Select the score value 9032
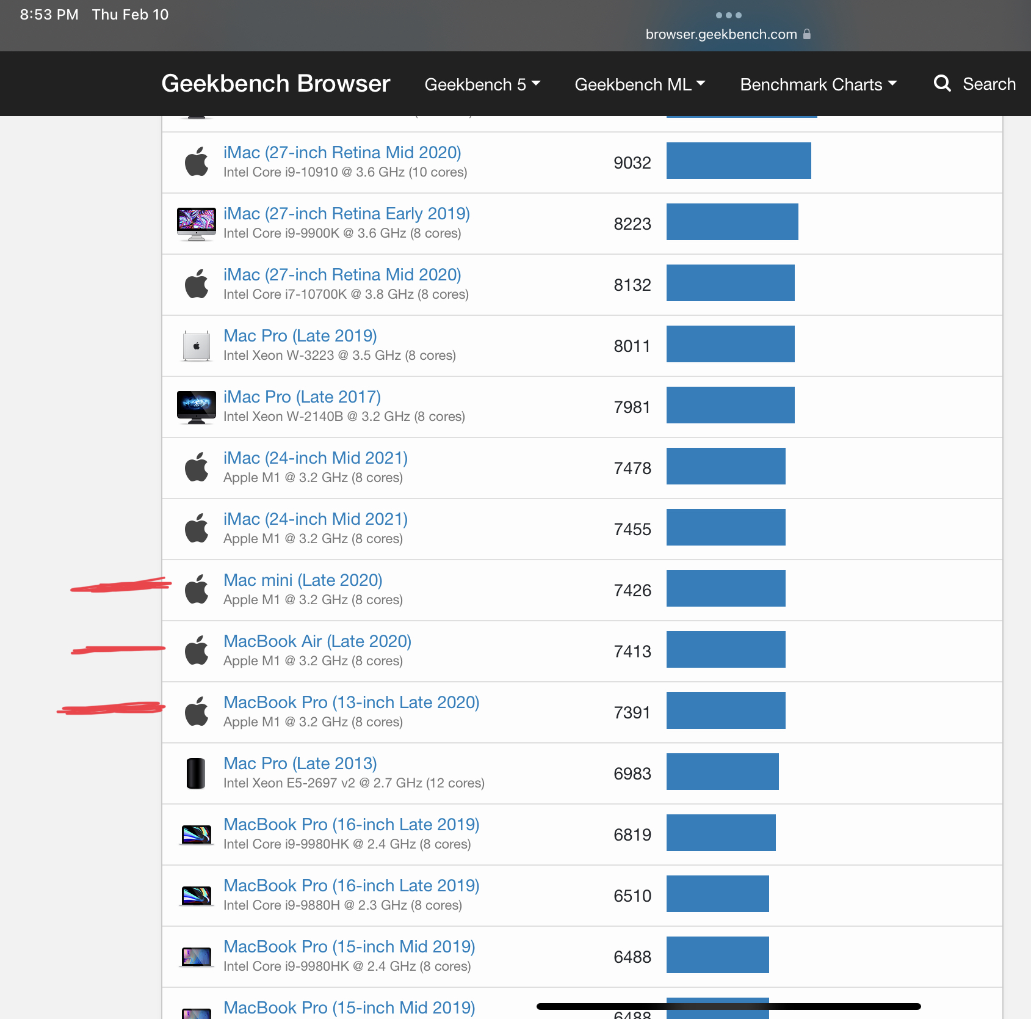1031x1019 pixels. coord(632,163)
